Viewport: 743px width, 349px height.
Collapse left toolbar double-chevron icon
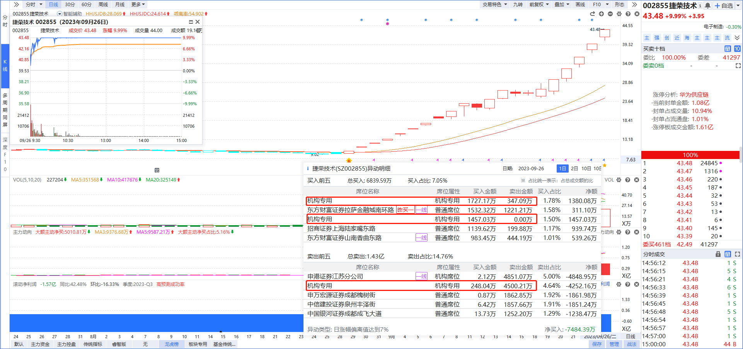(x=16, y=5)
